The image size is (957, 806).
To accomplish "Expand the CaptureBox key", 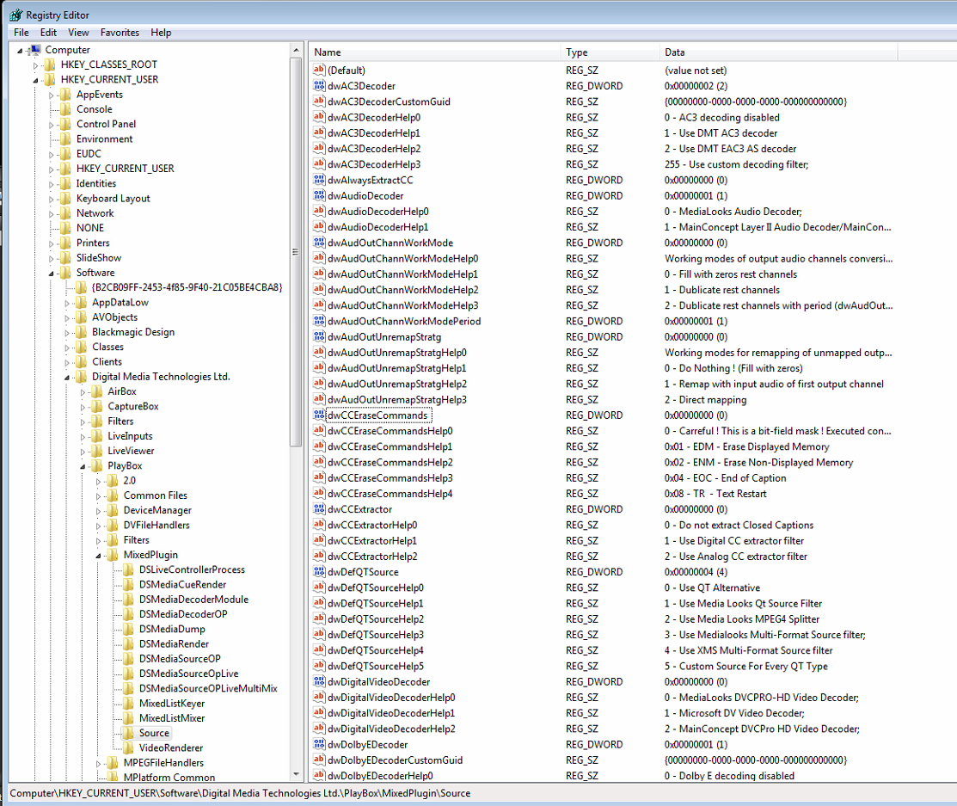I will (x=83, y=407).
